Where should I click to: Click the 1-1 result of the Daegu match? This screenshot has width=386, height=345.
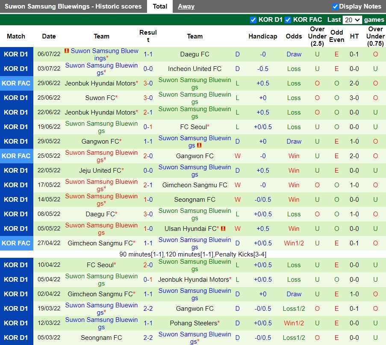[x=148, y=54]
